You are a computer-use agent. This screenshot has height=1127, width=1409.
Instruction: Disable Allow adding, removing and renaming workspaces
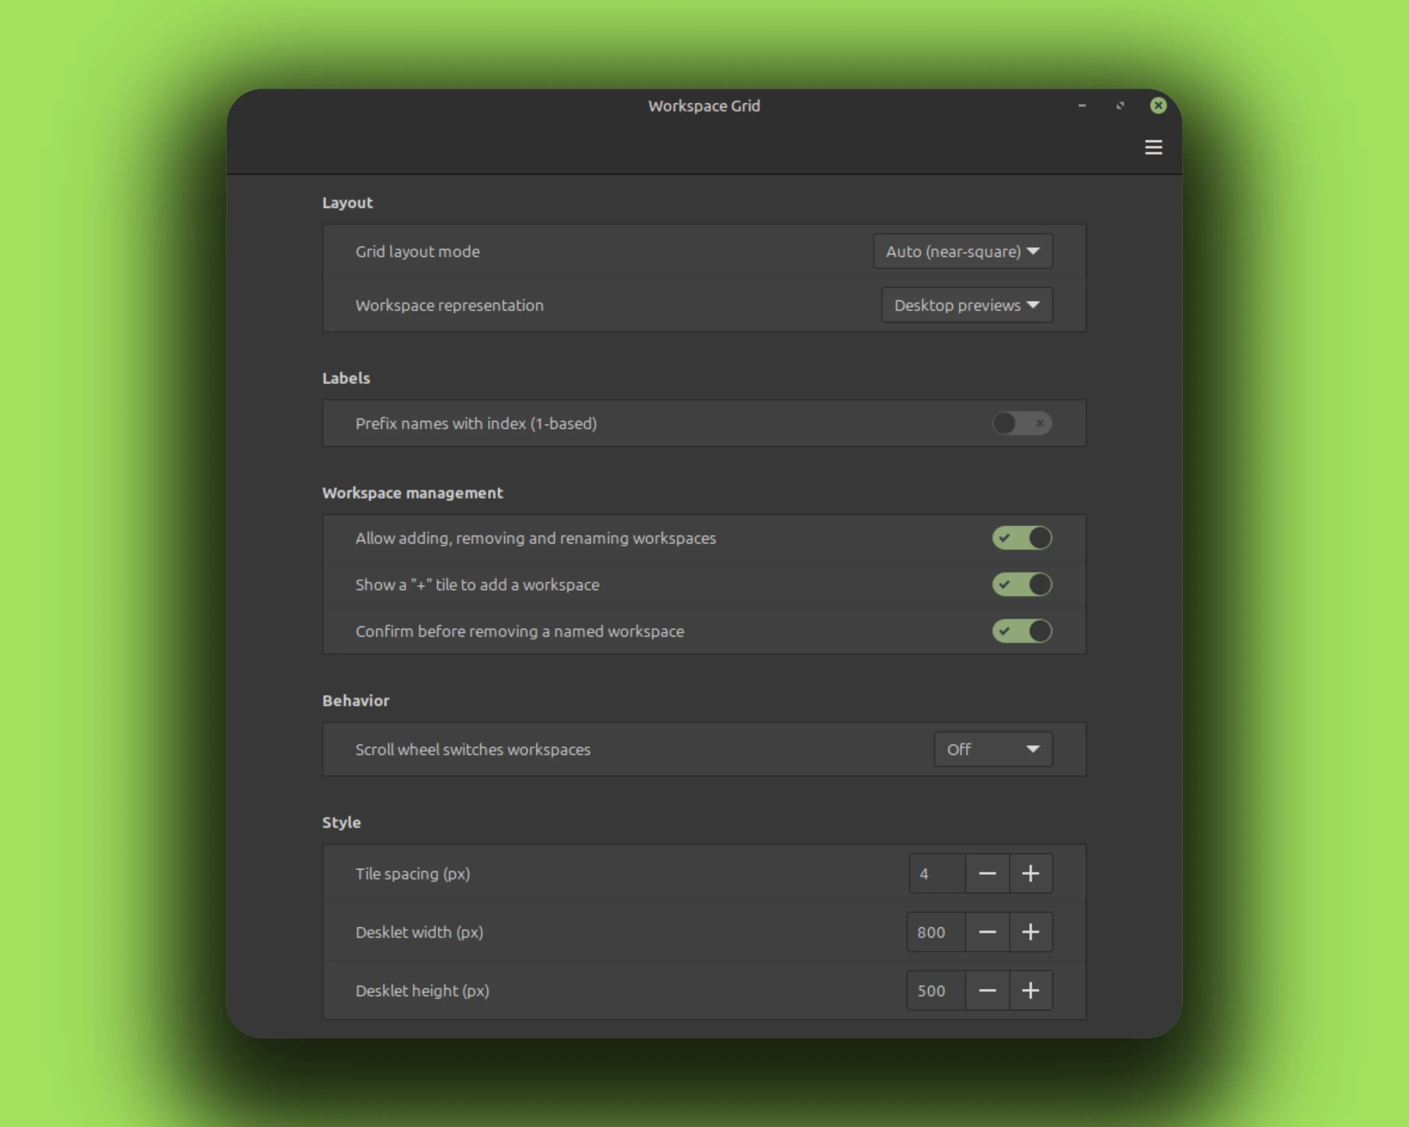point(1022,538)
